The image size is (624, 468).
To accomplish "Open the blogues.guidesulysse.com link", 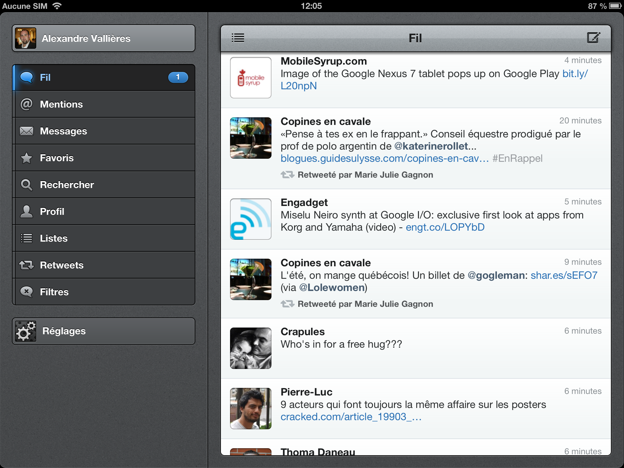I will pyautogui.click(x=385, y=158).
